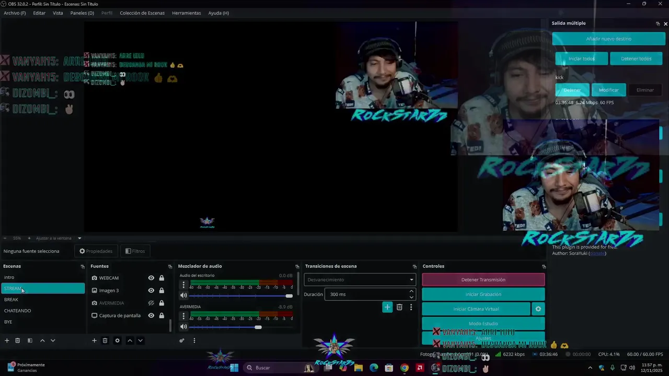This screenshot has height=376, width=669.
Task: Open advanced audio properties gears icon
Action: point(182,340)
